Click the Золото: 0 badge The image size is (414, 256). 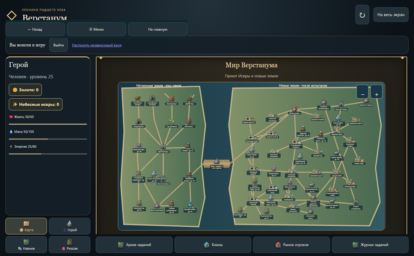[x=25, y=90]
